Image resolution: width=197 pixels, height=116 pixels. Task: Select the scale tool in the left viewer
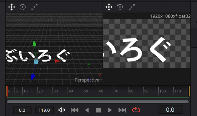(x=34, y=7)
